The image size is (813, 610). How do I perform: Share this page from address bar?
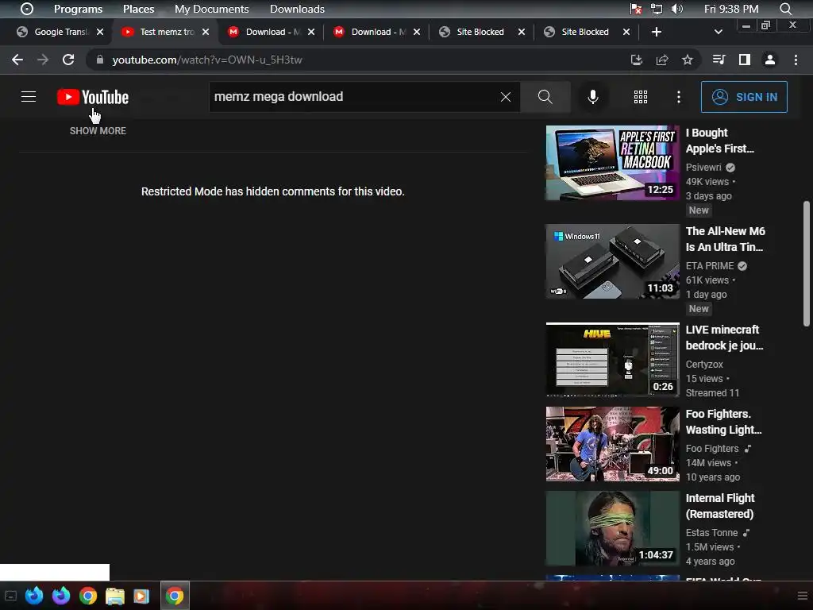click(661, 60)
